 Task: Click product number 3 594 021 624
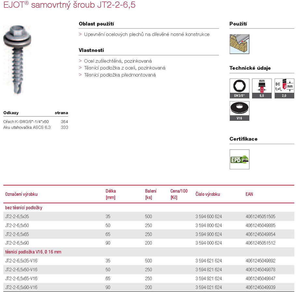tap(209, 287)
